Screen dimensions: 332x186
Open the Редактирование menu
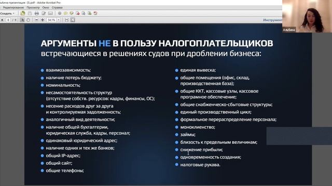click(x=13, y=8)
